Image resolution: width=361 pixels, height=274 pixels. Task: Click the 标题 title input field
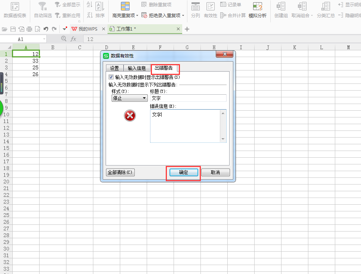[188, 98]
